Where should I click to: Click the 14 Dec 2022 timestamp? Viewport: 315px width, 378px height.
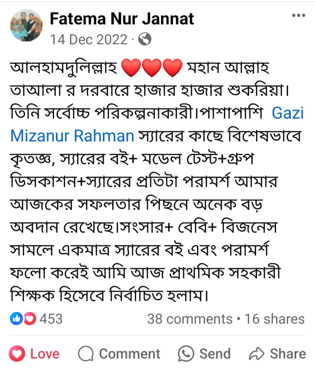point(88,40)
